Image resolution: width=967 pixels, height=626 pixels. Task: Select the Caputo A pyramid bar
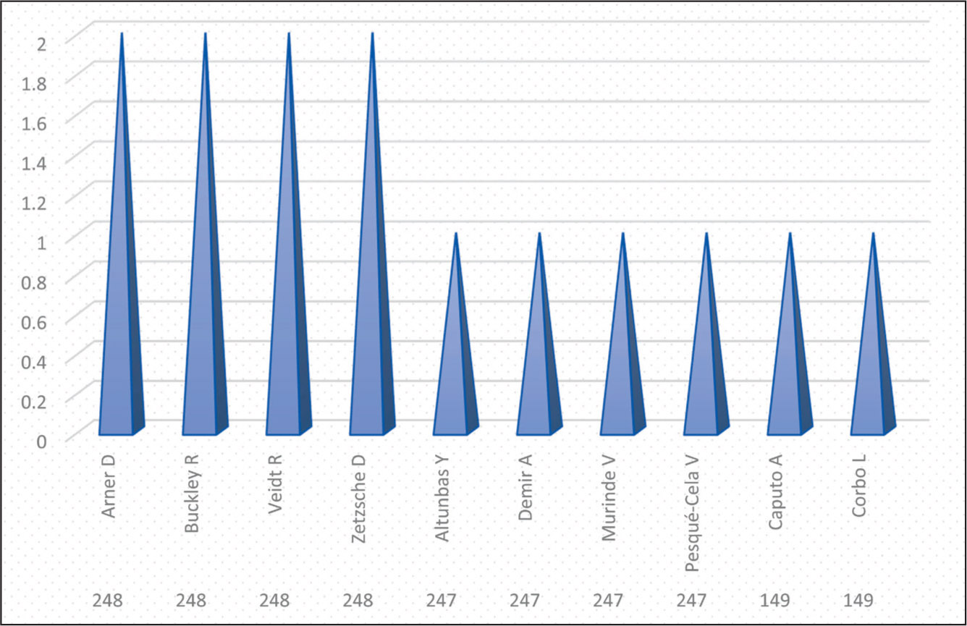(x=790, y=334)
